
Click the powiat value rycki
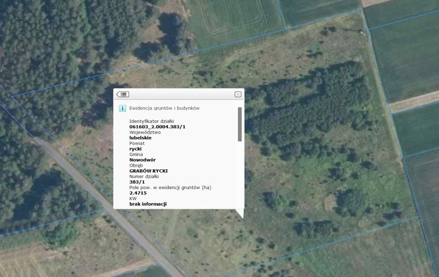tap(135, 149)
